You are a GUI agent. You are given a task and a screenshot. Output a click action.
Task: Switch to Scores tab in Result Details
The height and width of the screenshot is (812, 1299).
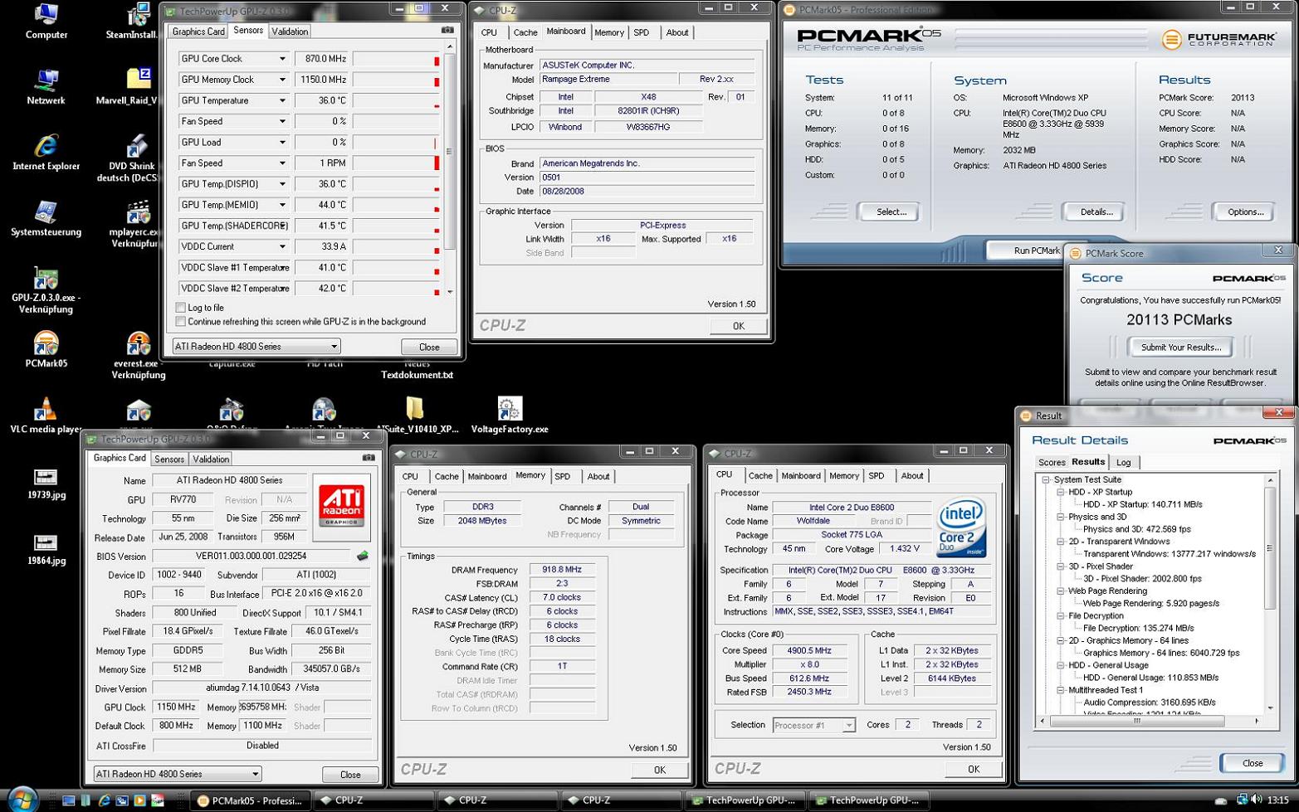[1052, 463]
